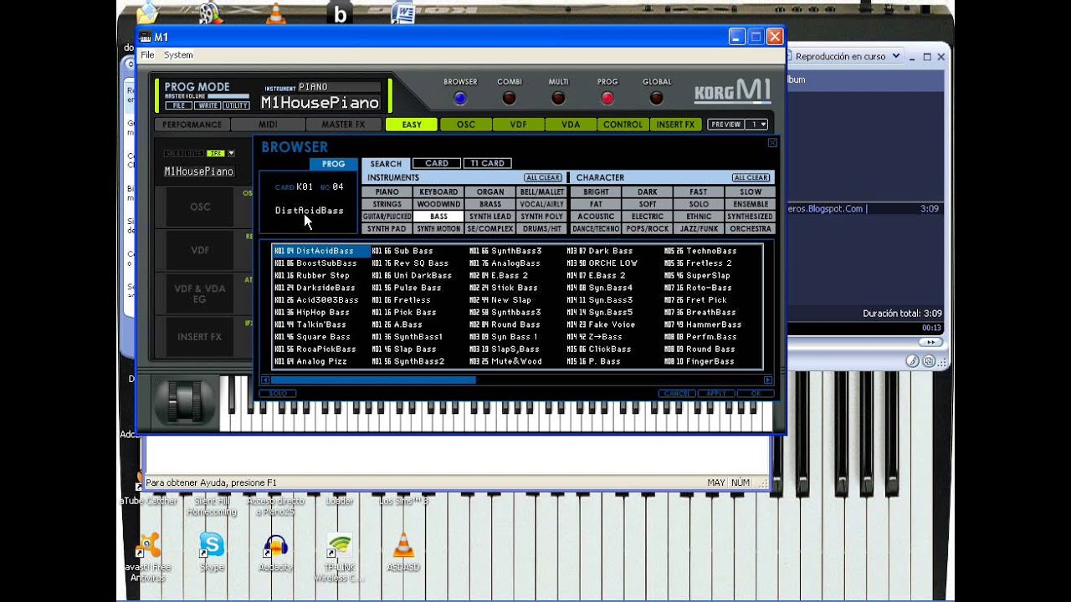
Task: Click the COMBI mode LED button
Action: pos(509,98)
